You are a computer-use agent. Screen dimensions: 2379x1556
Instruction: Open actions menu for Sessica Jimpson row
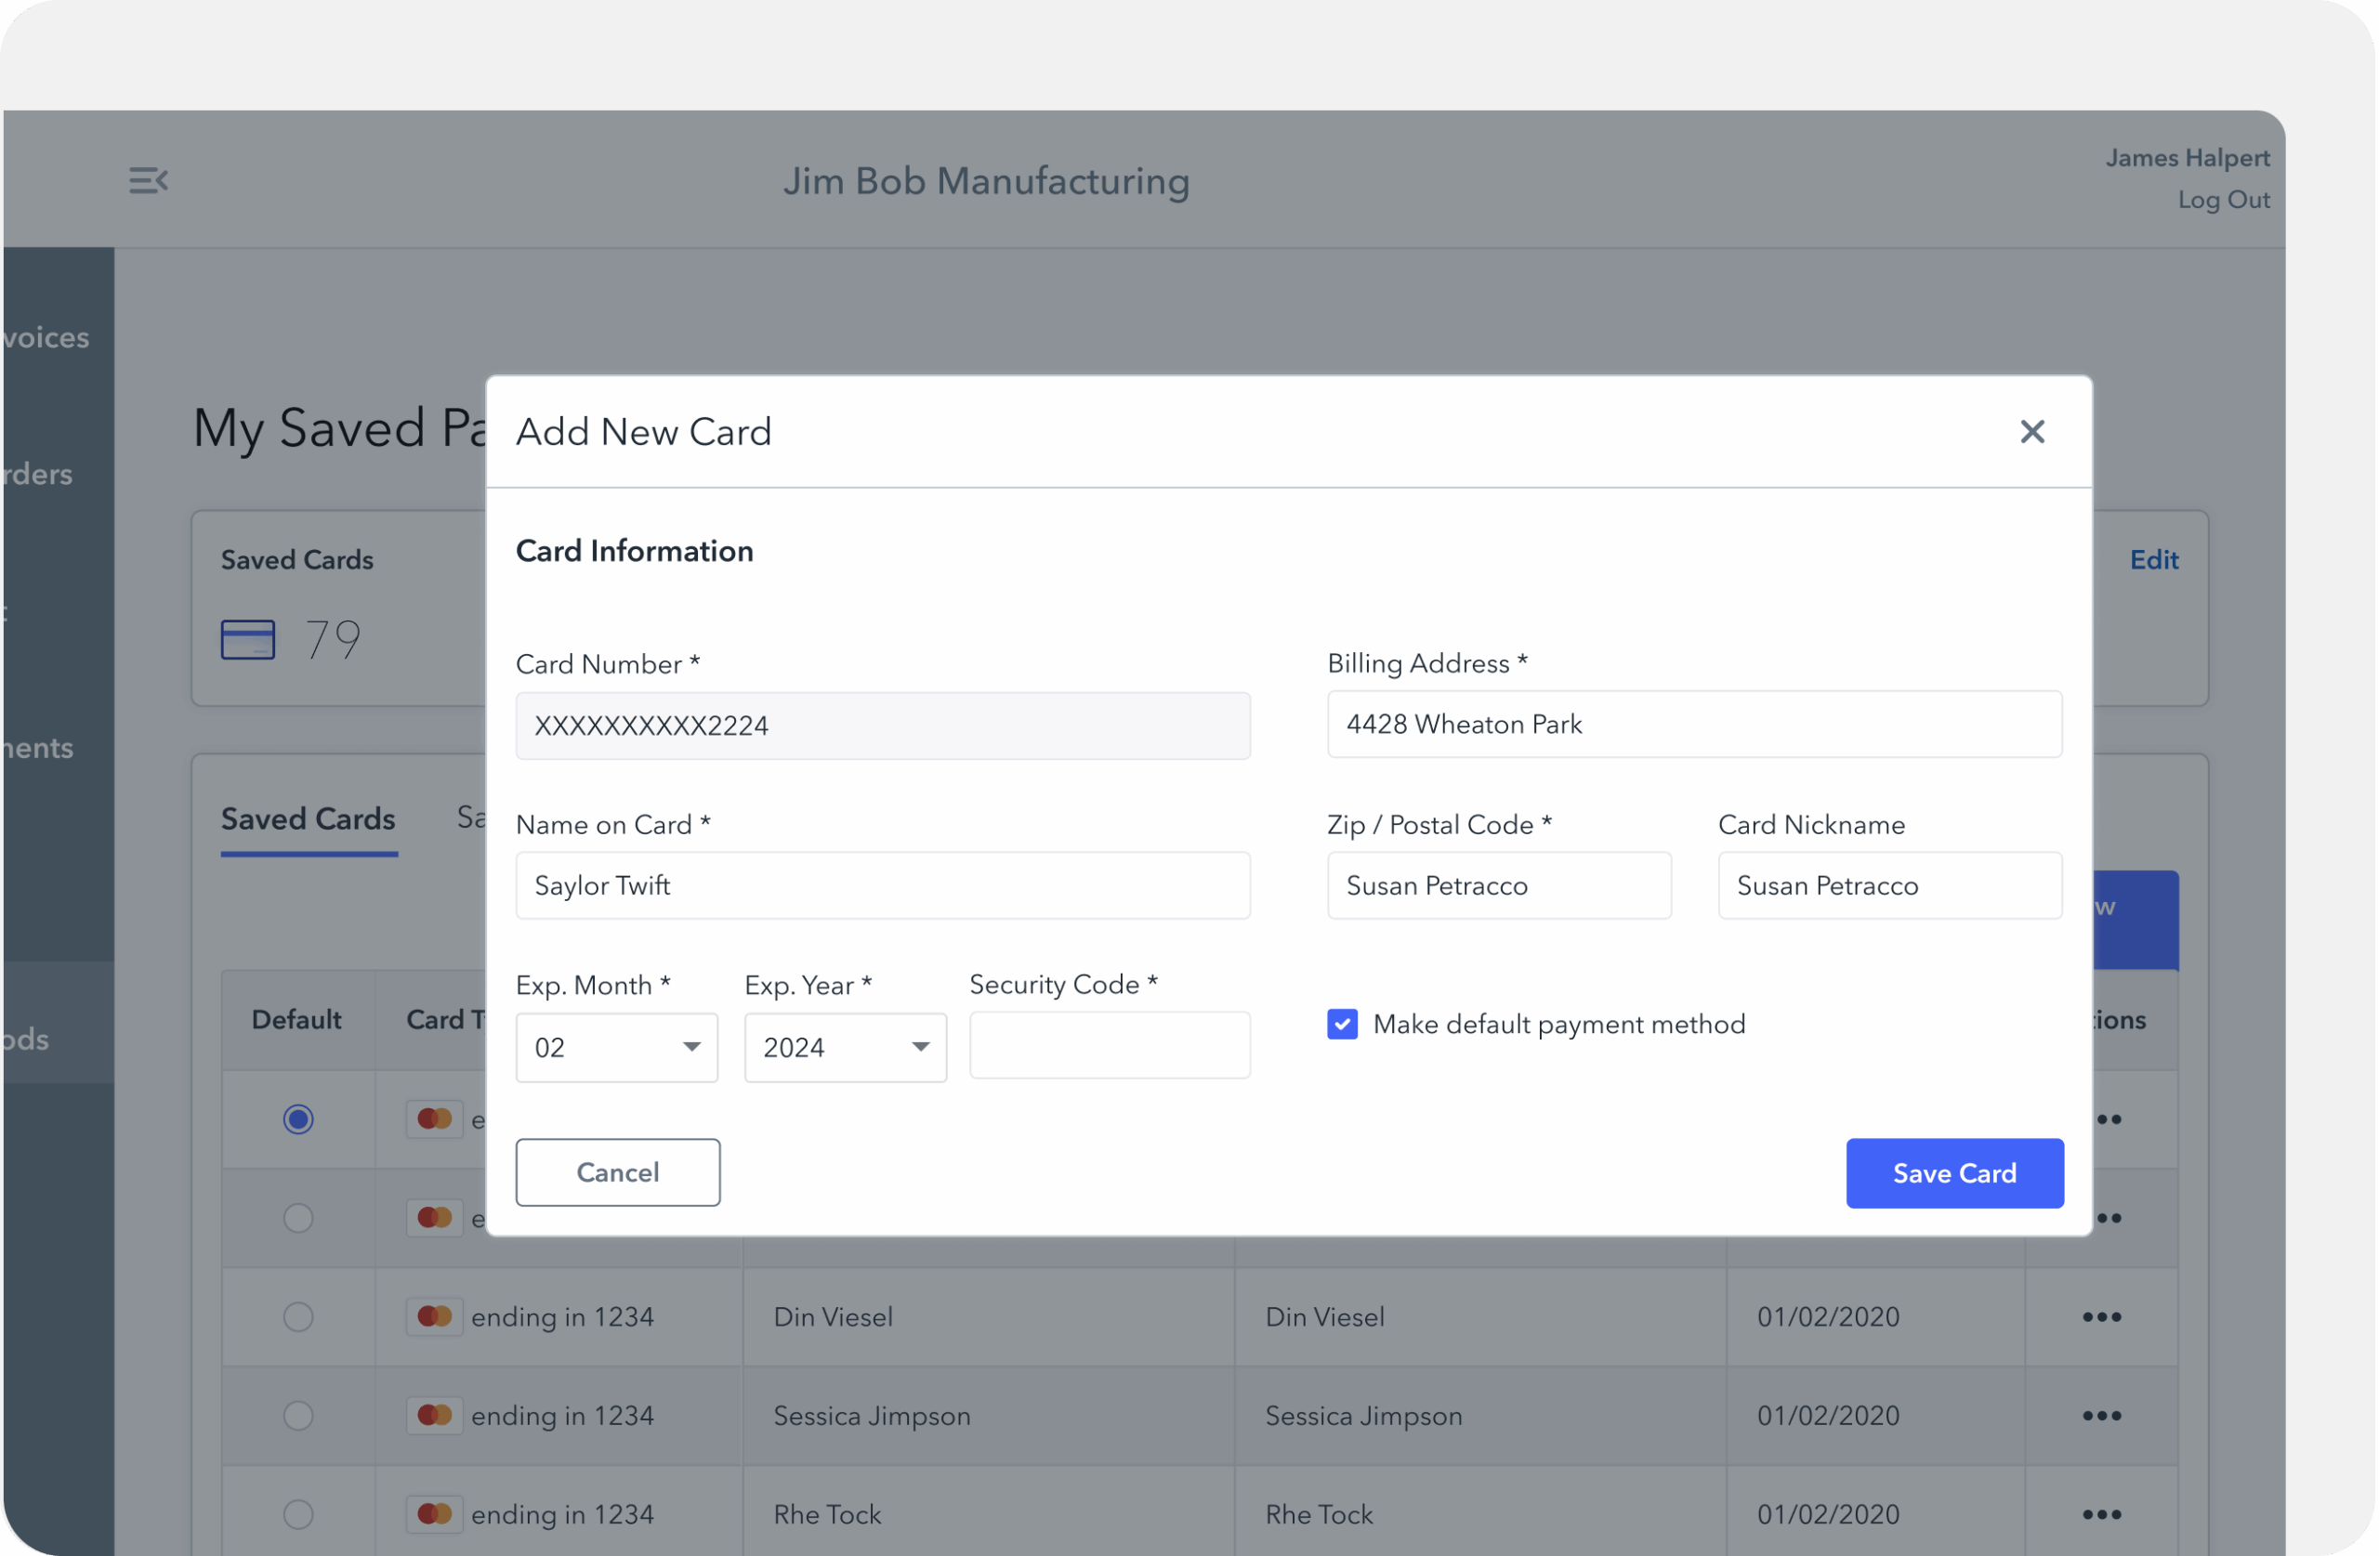(x=2104, y=1416)
